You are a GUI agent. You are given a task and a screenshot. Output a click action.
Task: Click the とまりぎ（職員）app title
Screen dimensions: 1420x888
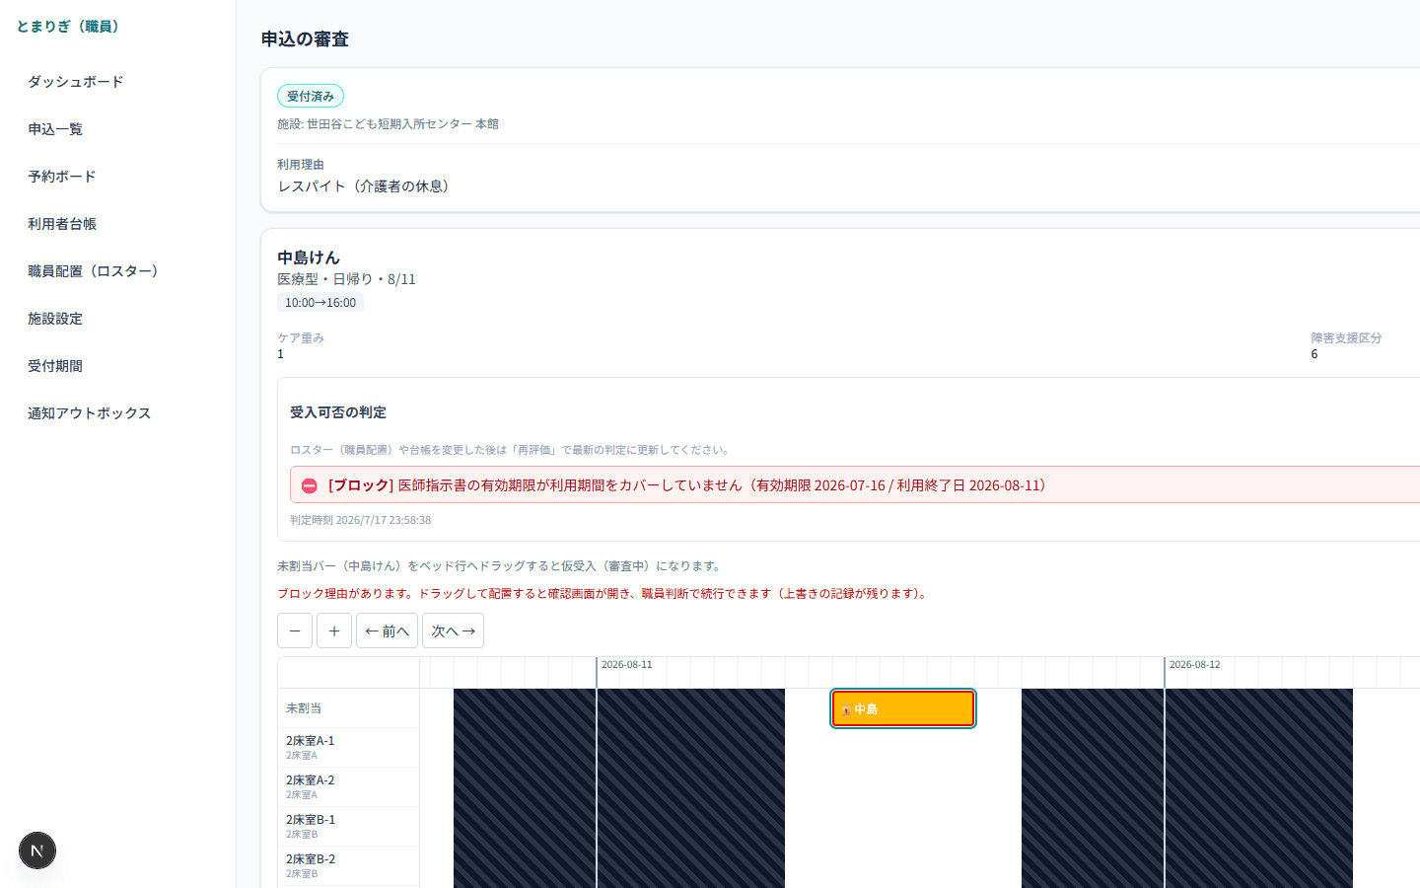click(67, 27)
